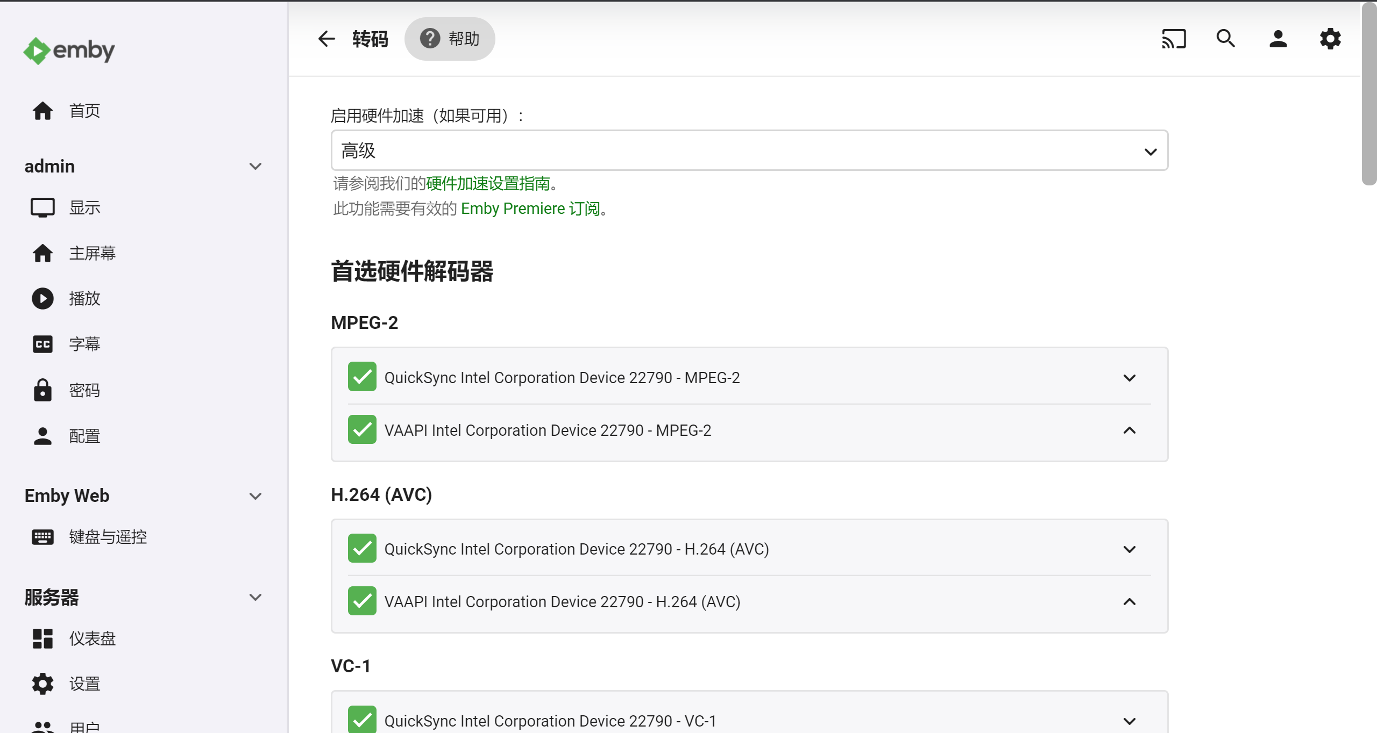Open the hardware acceleration 高级 dropdown
The width and height of the screenshot is (1377, 733).
(x=749, y=150)
